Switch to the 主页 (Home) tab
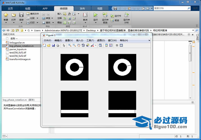 (10, 9)
